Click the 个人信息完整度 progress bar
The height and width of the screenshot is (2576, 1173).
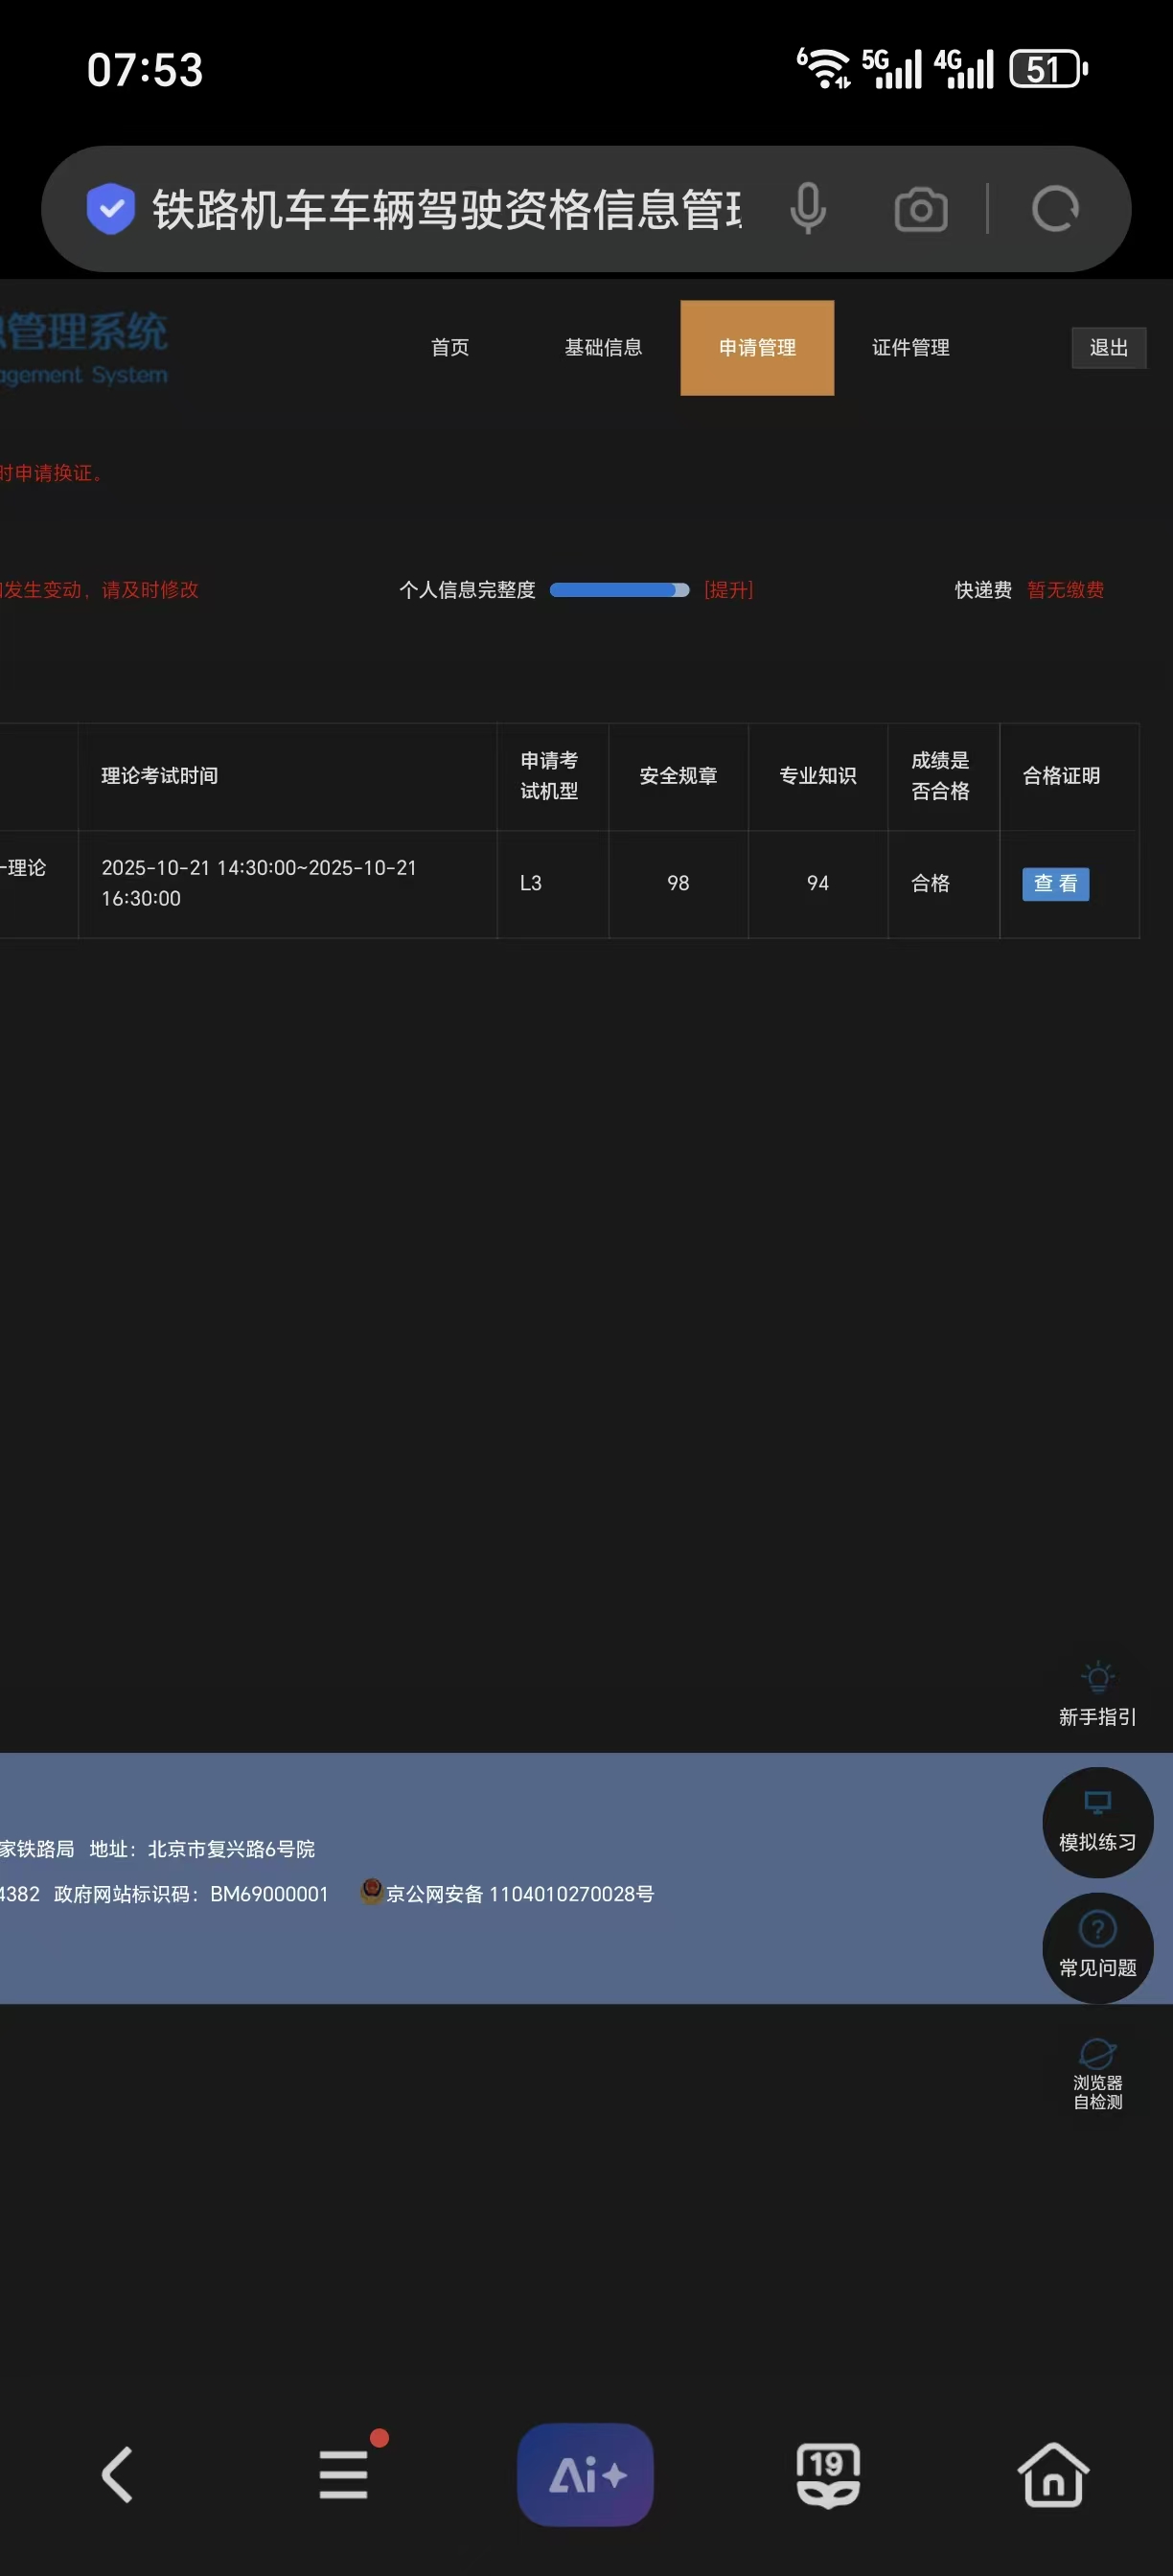[619, 590]
